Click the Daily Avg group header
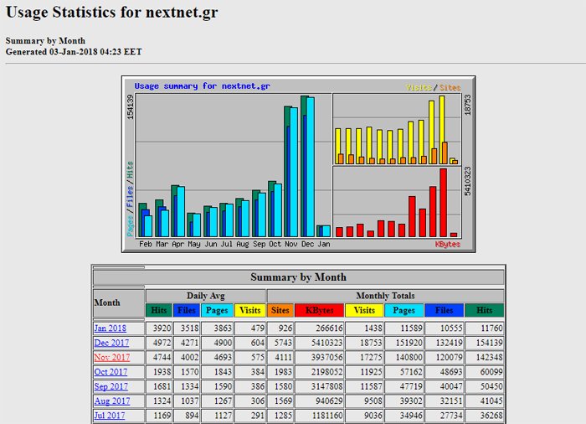The height and width of the screenshot is (424, 586). click(x=204, y=296)
